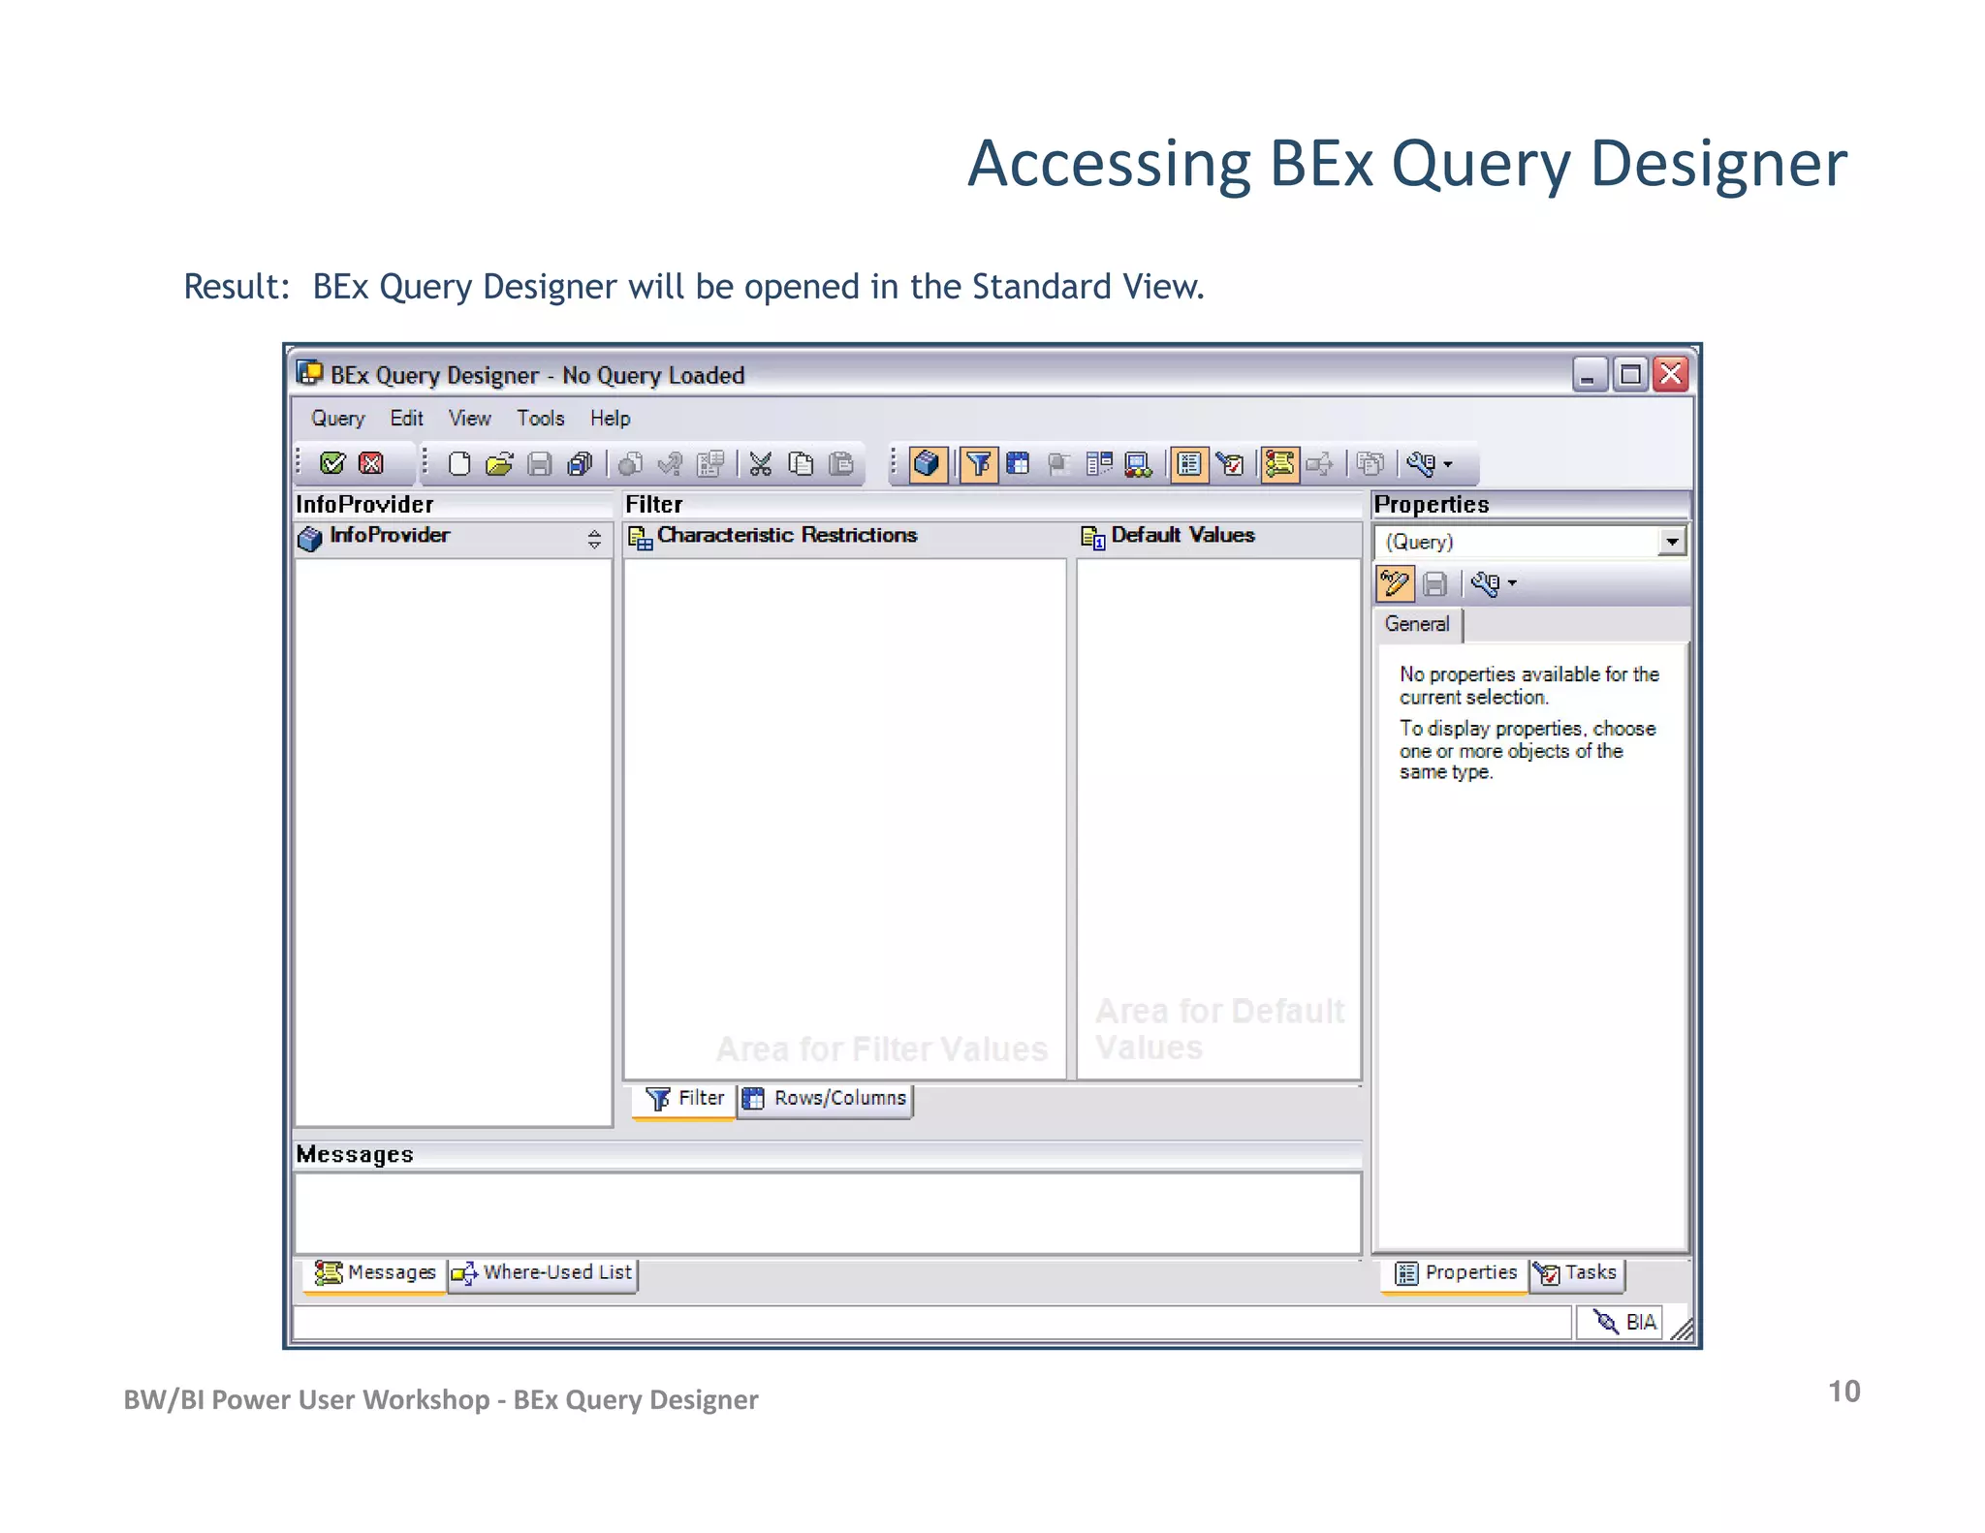Select the General tab in Properties

point(1417,625)
